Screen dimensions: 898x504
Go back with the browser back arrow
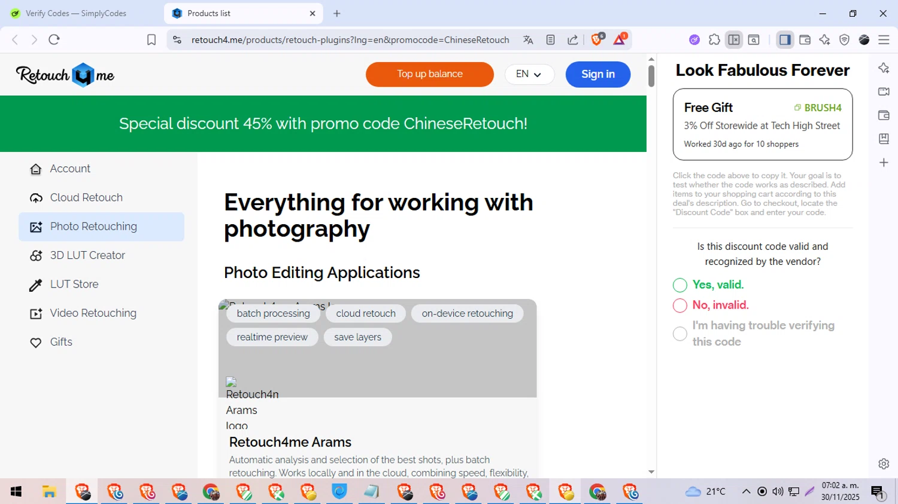pos(15,39)
